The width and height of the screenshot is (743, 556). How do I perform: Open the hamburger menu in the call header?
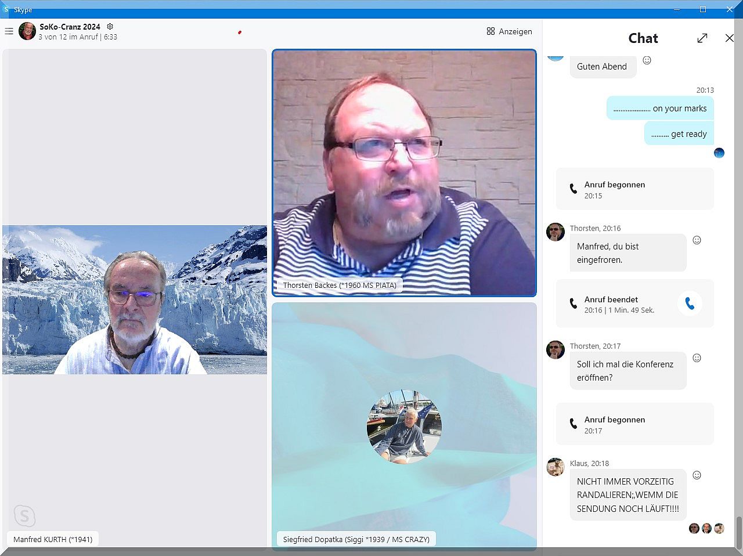[x=9, y=31]
